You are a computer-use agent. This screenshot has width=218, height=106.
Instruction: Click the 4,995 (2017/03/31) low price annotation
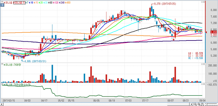tap(35, 61)
